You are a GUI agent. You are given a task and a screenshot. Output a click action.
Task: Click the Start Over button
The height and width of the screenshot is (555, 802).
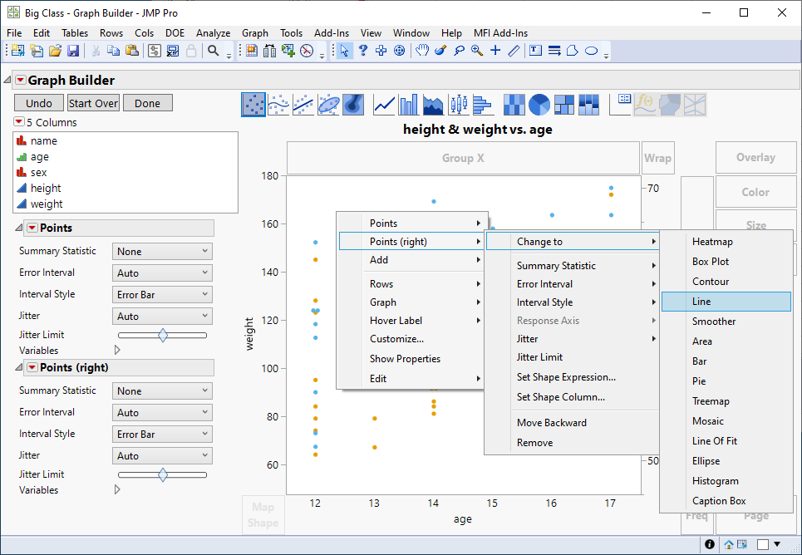coord(93,103)
